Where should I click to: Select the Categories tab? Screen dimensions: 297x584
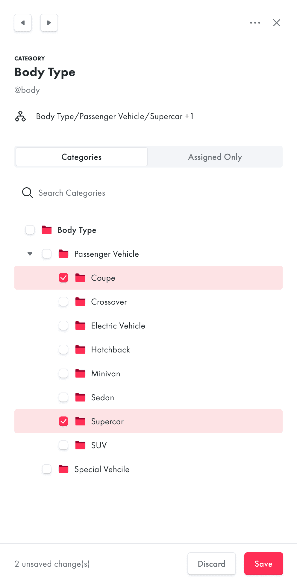(x=81, y=157)
